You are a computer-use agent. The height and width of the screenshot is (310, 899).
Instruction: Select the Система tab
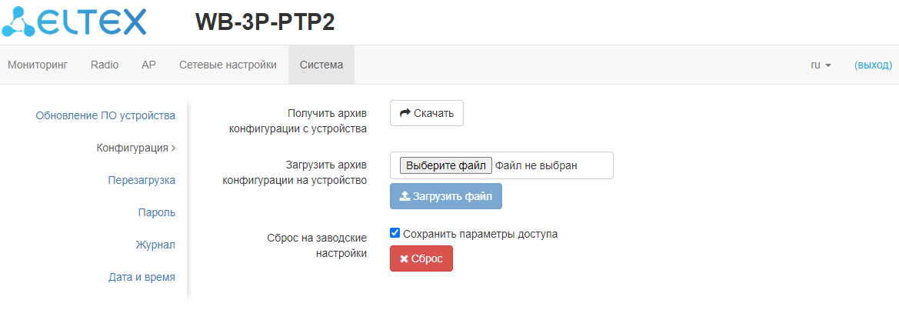pos(321,65)
